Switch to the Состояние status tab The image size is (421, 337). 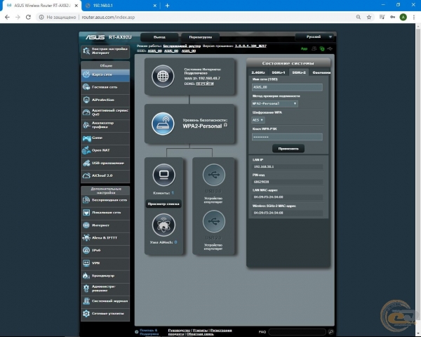[x=321, y=72]
